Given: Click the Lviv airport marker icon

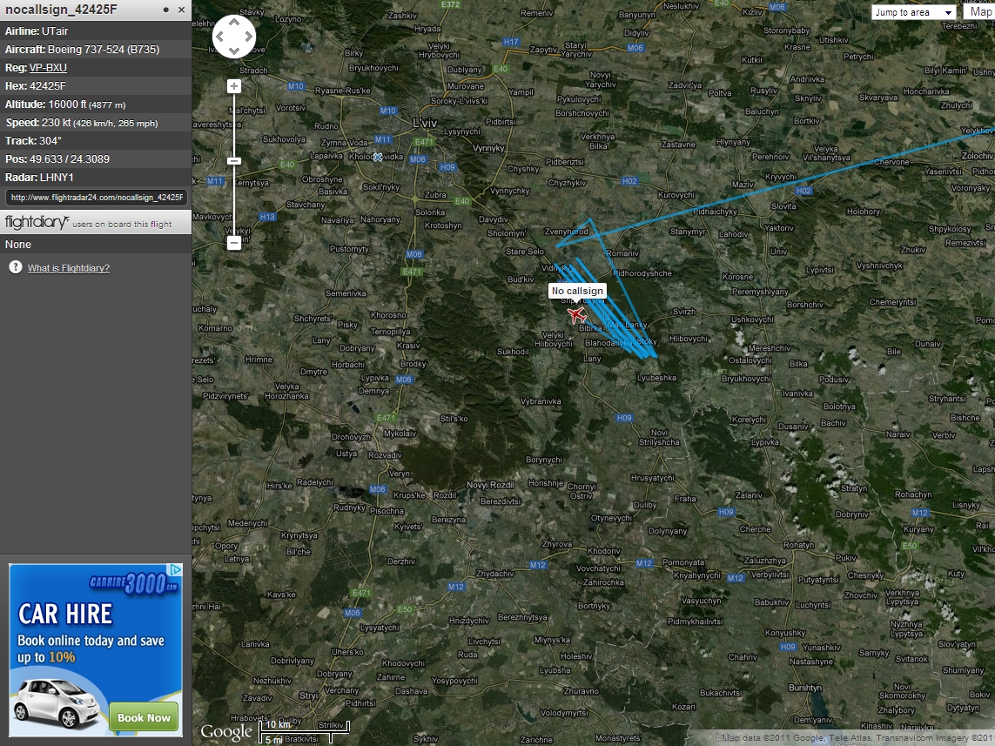Looking at the screenshot, I should [378, 157].
